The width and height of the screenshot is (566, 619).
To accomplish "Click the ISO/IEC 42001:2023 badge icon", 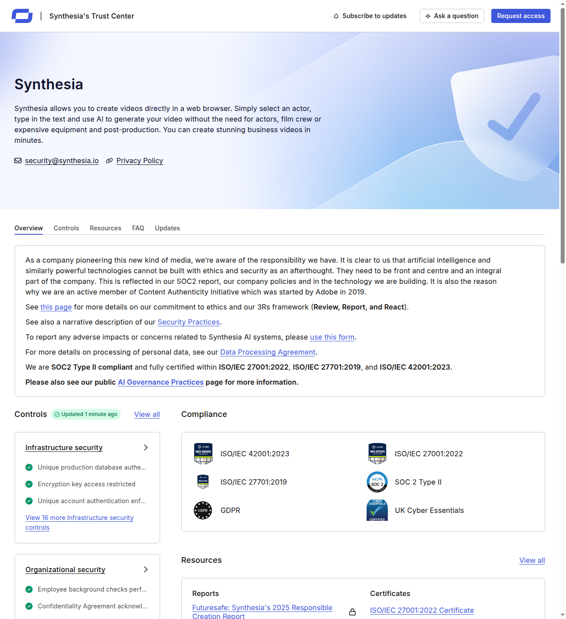I will 203,454.
